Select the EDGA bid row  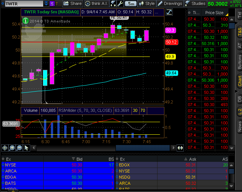coord(58,177)
